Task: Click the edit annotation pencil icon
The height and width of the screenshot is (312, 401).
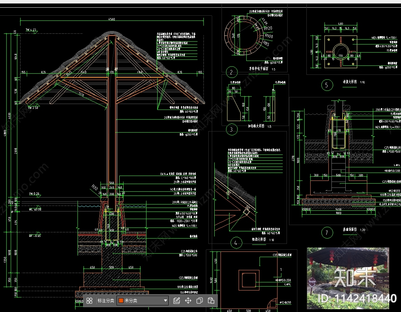Action: coord(176,301)
